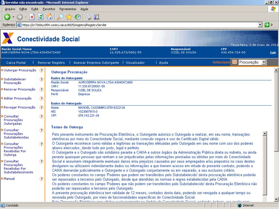The width and height of the screenshot is (279, 209).
Task: Click the outorgado CPF value 076.143.221-34
Action: (x=89, y=116)
